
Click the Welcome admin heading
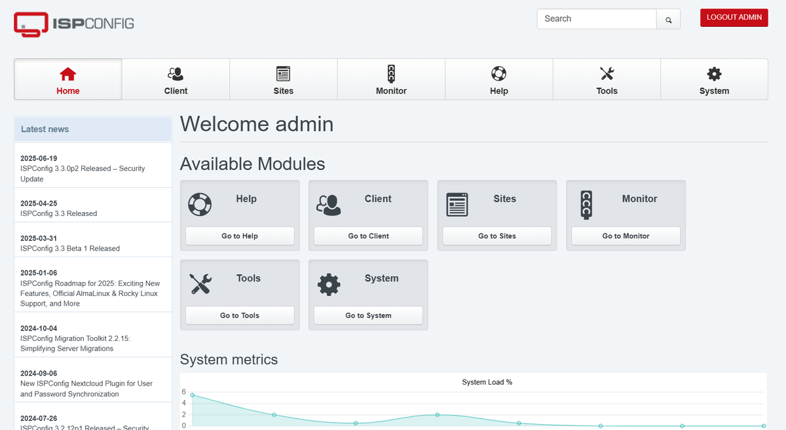coord(257,124)
